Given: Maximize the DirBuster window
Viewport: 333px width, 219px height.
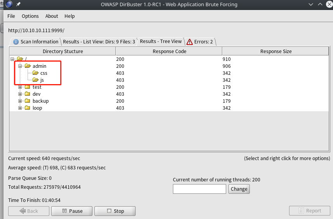Looking at the screenshot, I should click(x=320, y=4).
